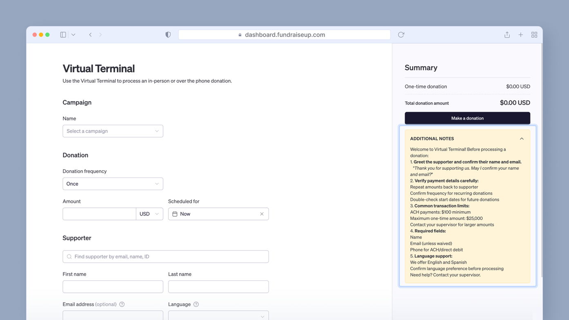Change the USD currency dropdown

pos(149,214)
